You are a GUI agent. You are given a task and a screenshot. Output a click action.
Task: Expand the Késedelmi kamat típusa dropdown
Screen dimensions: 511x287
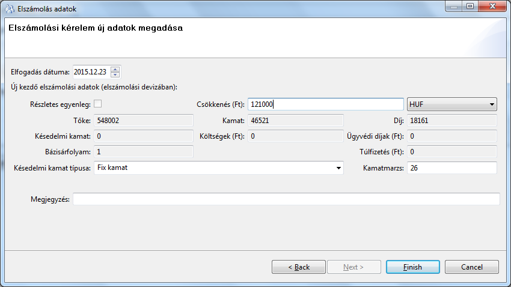pyautogui.click(x=218, y=168)
